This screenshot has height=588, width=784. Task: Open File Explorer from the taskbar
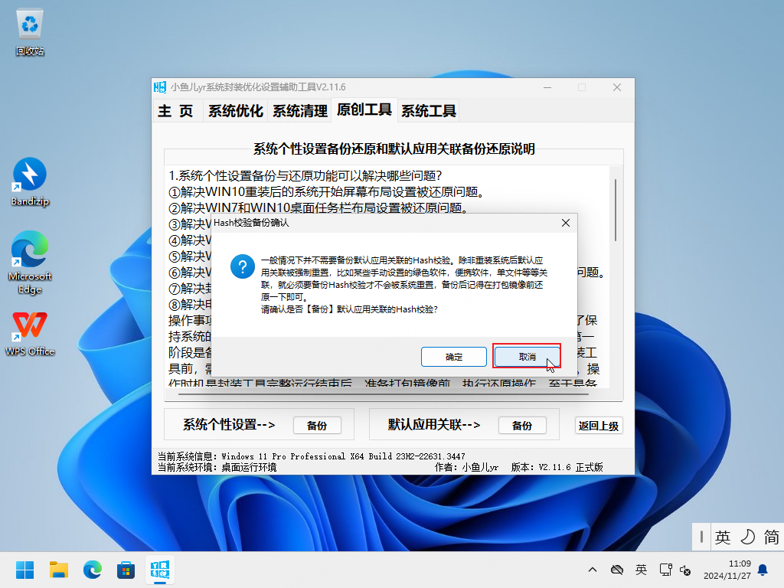coord(58,570)
